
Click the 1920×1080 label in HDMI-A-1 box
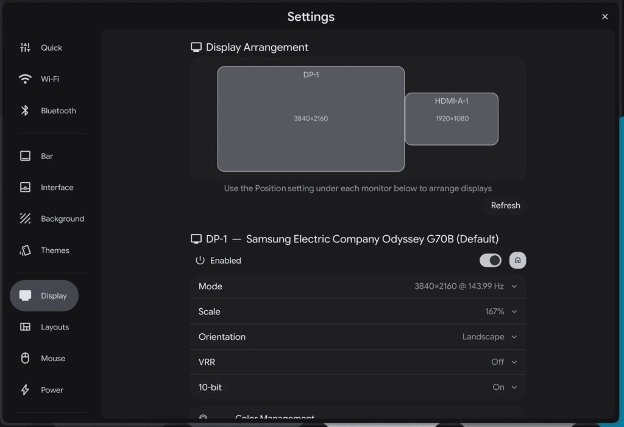point(452,119)
